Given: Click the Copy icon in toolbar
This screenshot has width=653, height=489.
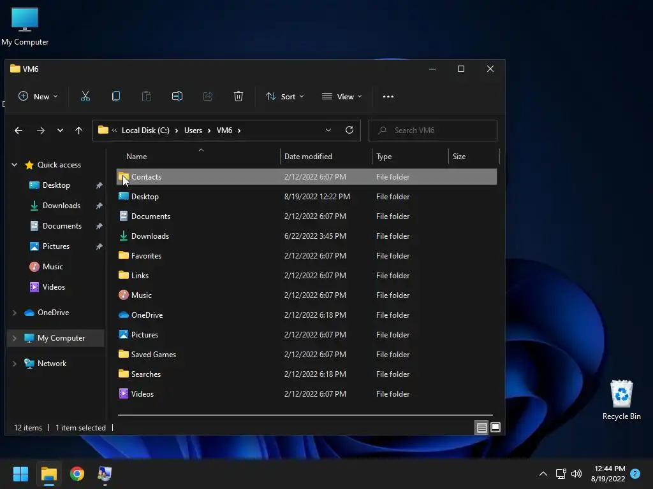Looking at the screenshot, I should coord(116,97).
